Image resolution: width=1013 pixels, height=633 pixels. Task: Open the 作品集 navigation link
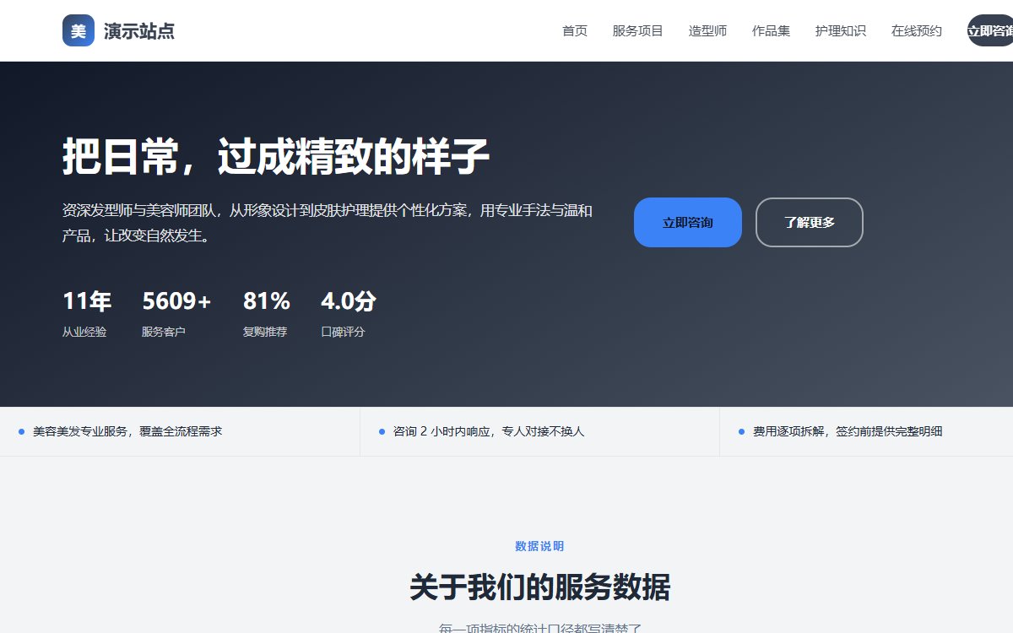[x=771, y=31]
